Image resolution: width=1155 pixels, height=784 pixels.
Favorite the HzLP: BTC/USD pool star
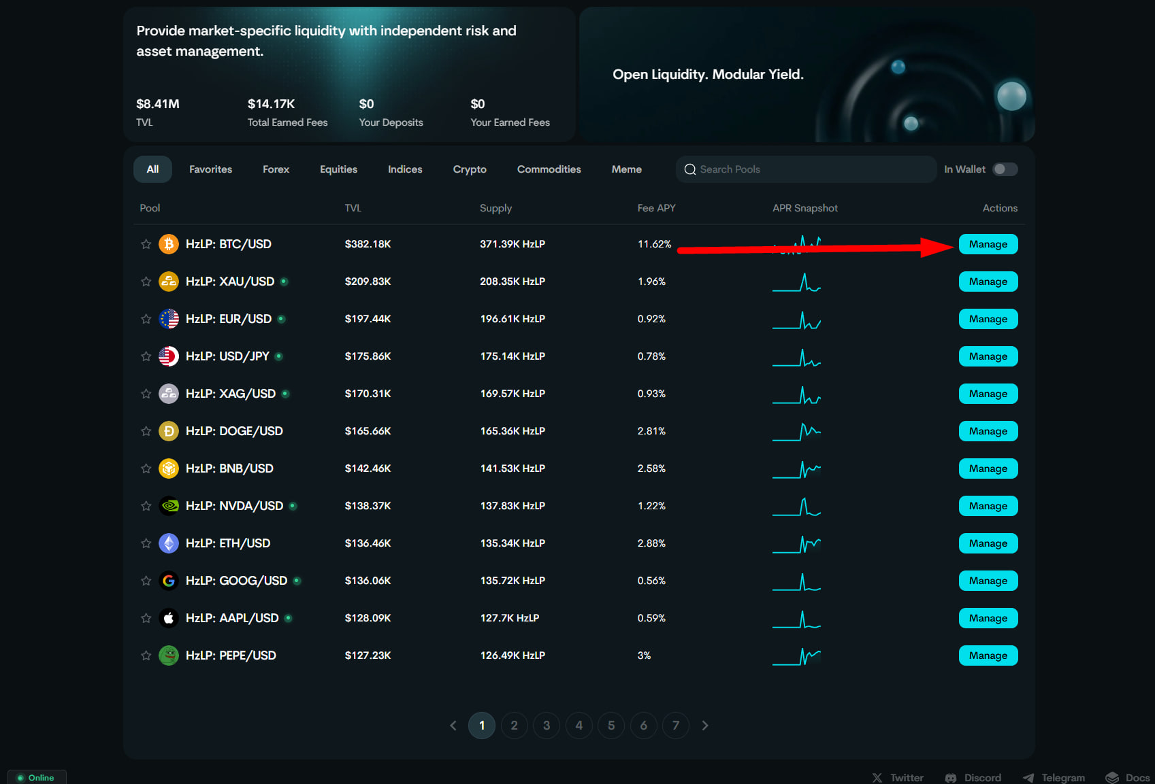point(146,244)
